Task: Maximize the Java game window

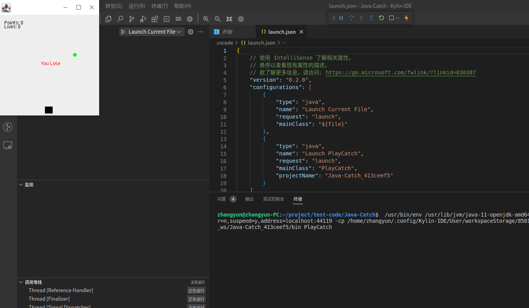Action: [x=79, y=7]
